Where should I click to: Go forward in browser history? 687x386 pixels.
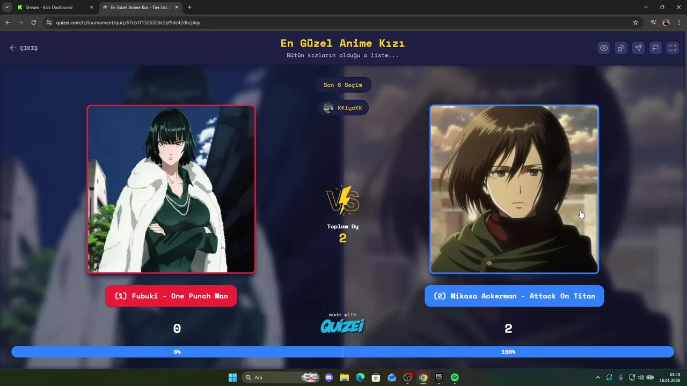[20, 23]
